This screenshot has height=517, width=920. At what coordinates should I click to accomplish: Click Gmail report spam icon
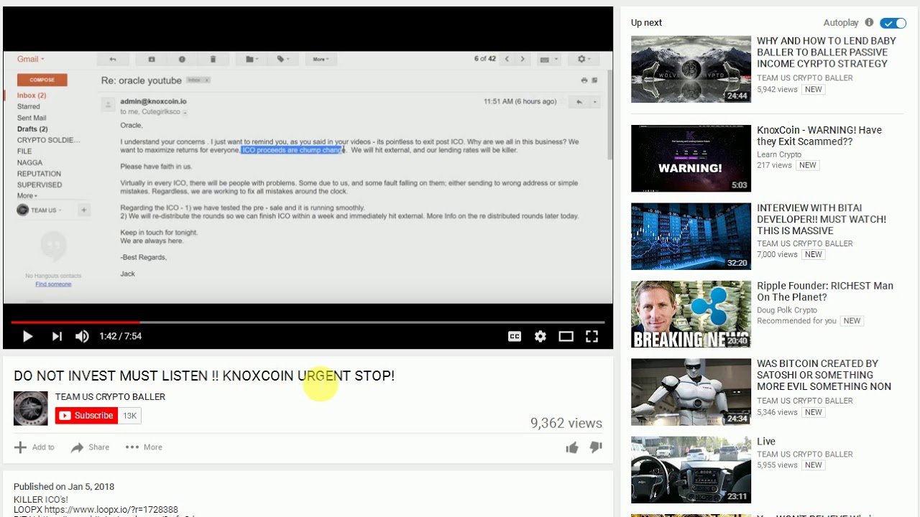pyautogui.click(x=182, y=59)
